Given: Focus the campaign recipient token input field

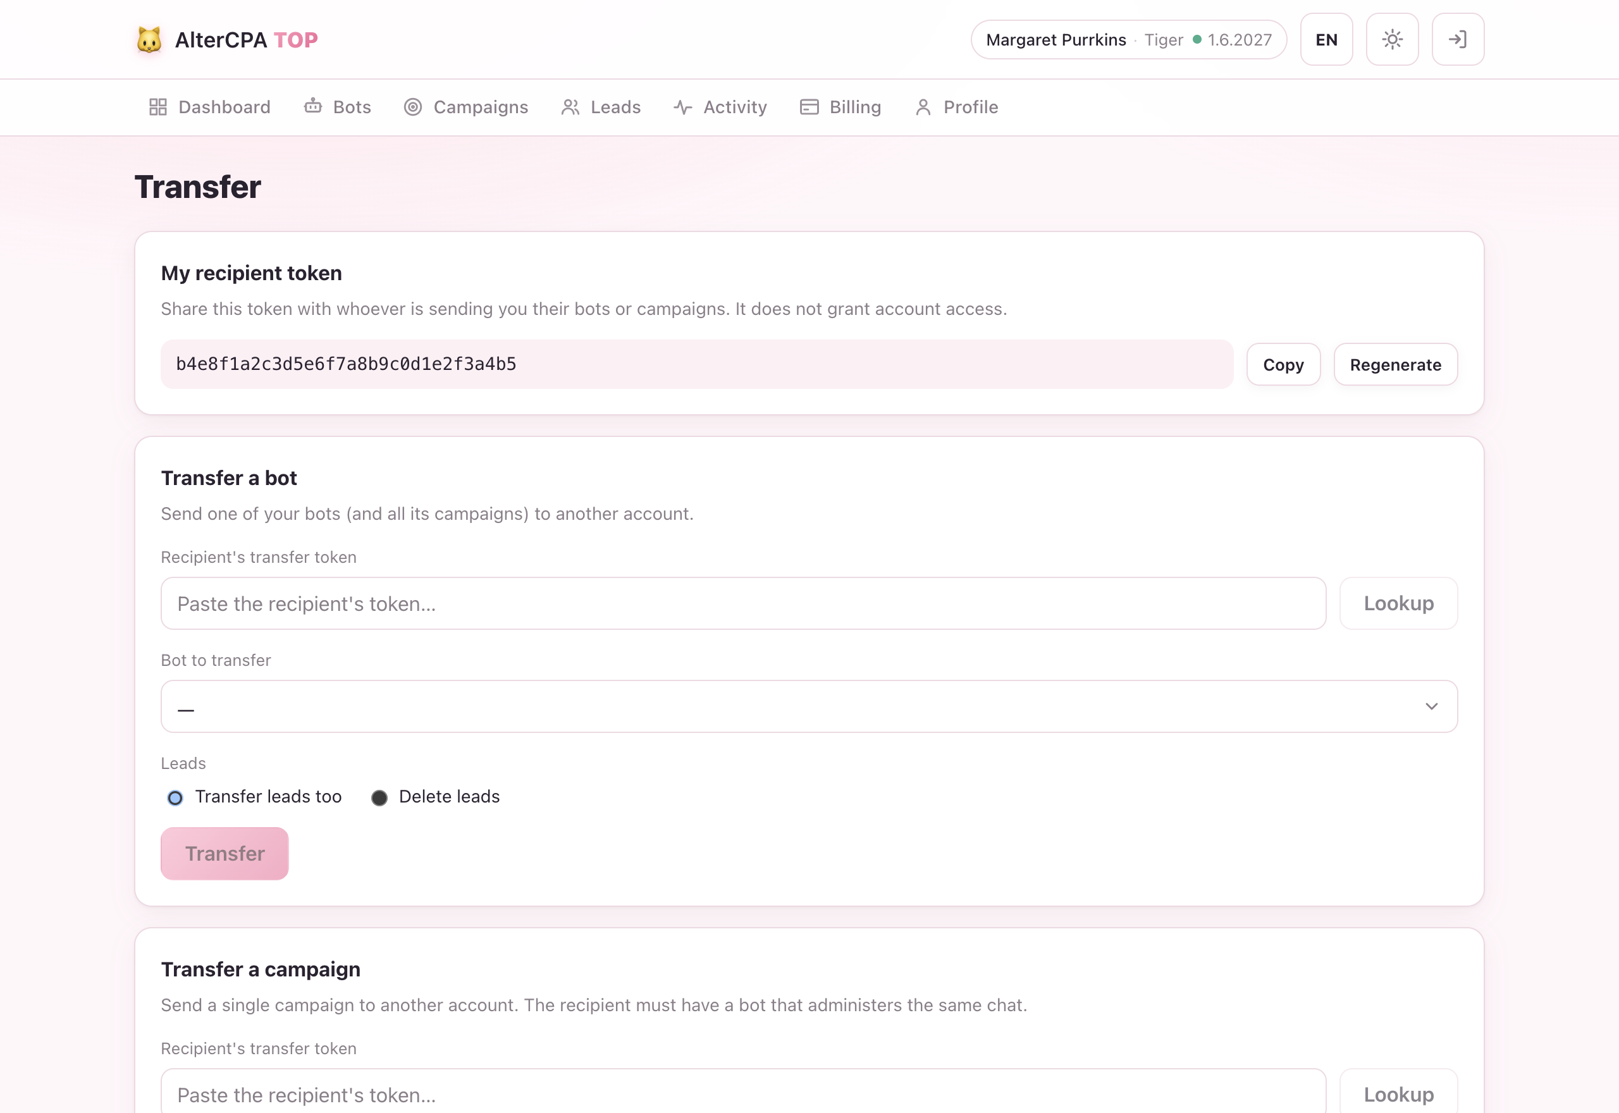Looking at the screenshot, I should point(743,1093).
